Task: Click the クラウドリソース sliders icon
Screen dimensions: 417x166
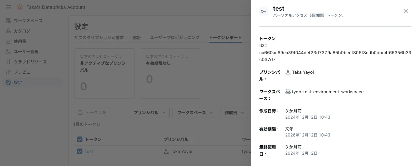Action: point(8,62)
